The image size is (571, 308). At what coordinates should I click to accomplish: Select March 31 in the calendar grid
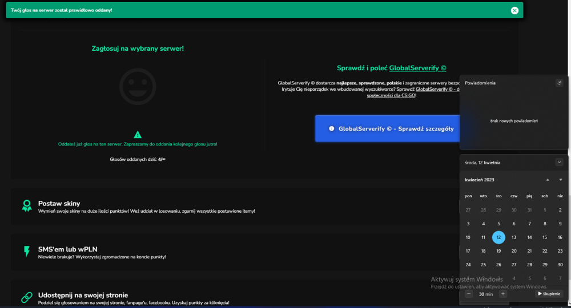click(529, 210)
